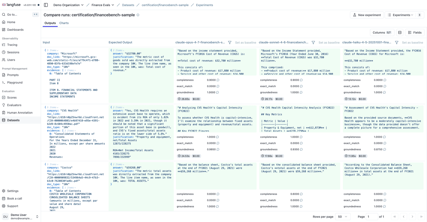427x222 pixels.
Task: Open the Finance Evals project dropdown
Action: [x=103, y=5]
